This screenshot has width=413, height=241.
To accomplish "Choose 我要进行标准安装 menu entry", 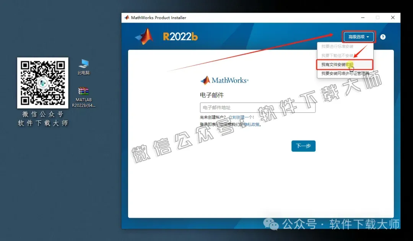I will (x=345, y=46).
